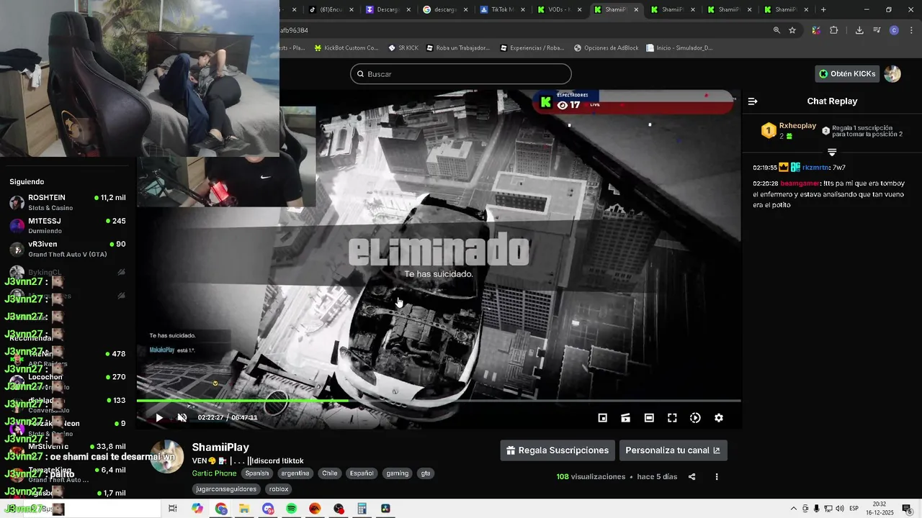This screenshot has height=518, width=922.
Task: Open a new browser tab
Action: pos(823,9)
